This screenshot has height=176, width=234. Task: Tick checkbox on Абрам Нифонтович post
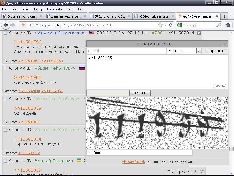5,68
